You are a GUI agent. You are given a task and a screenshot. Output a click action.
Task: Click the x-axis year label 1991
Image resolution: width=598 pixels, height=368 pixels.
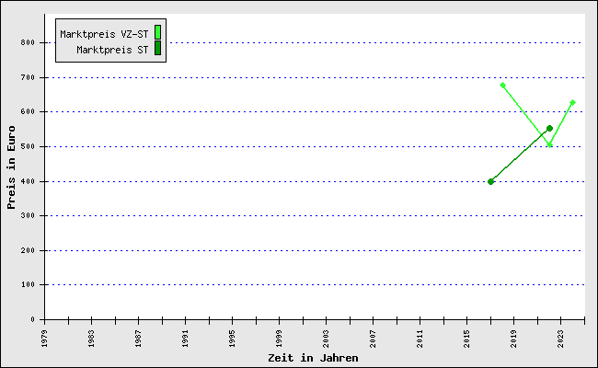point(185,339)
